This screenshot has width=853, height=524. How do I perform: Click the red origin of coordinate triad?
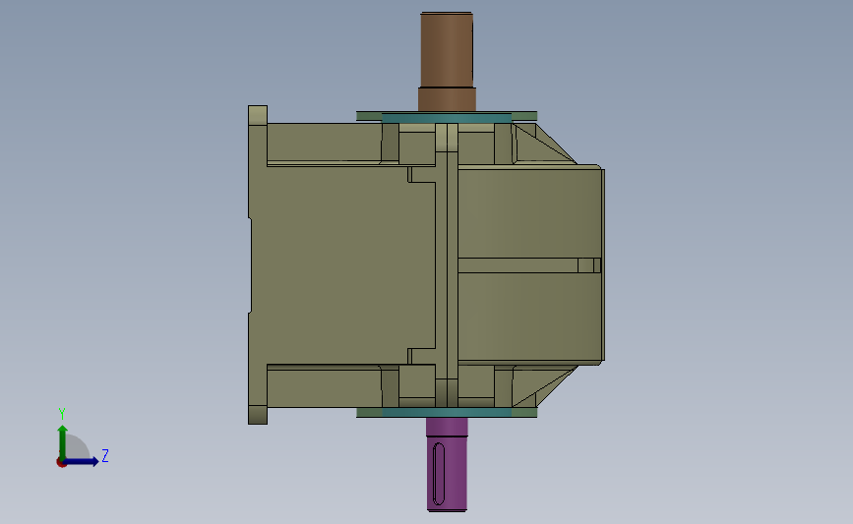point(61,463)
